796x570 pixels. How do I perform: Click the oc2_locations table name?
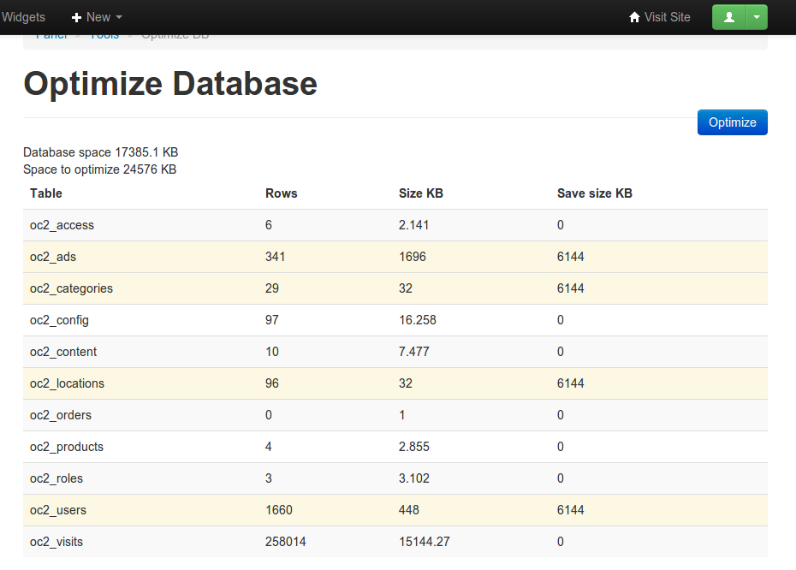[x=67, y=383]
